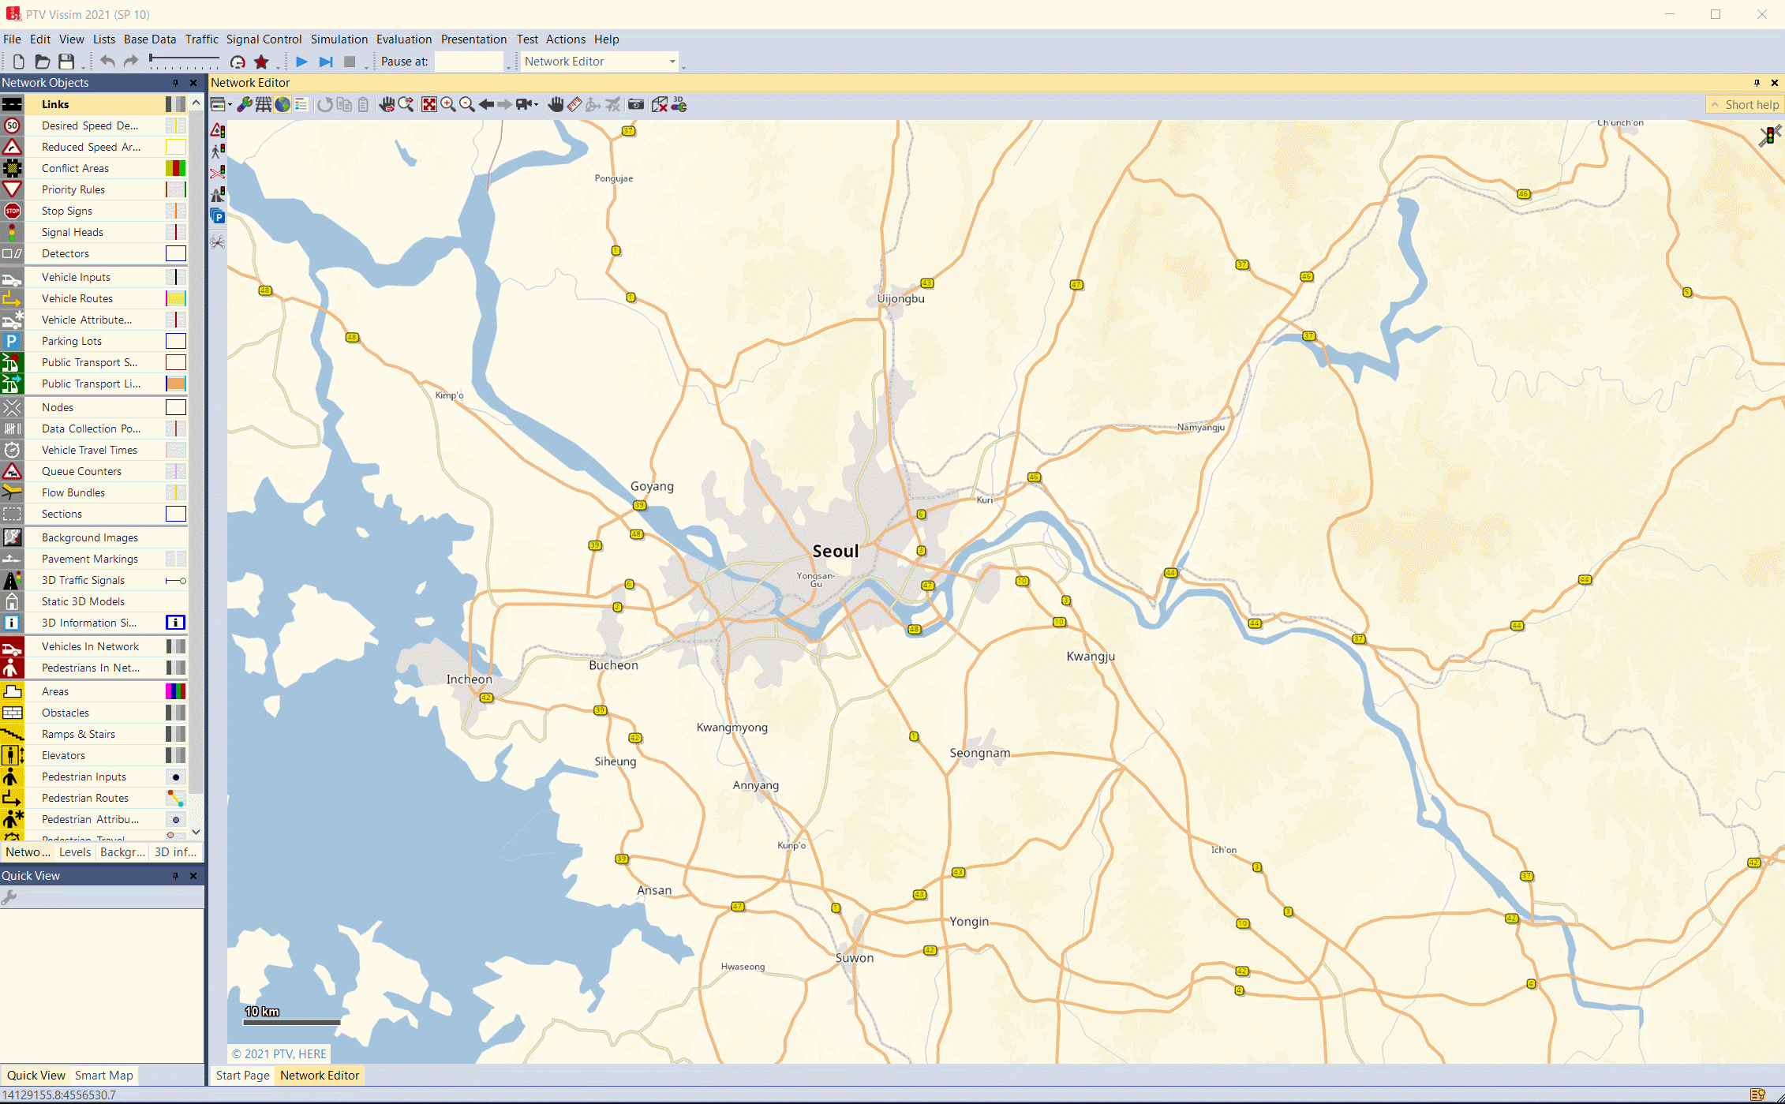
Task: Select the measure distance ruler tool
Action: click(574, 105)
